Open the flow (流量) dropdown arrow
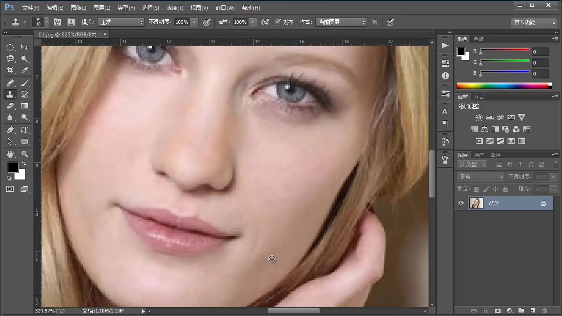The image size is (562, 316). pyautogui.click(x=253, y=22)
